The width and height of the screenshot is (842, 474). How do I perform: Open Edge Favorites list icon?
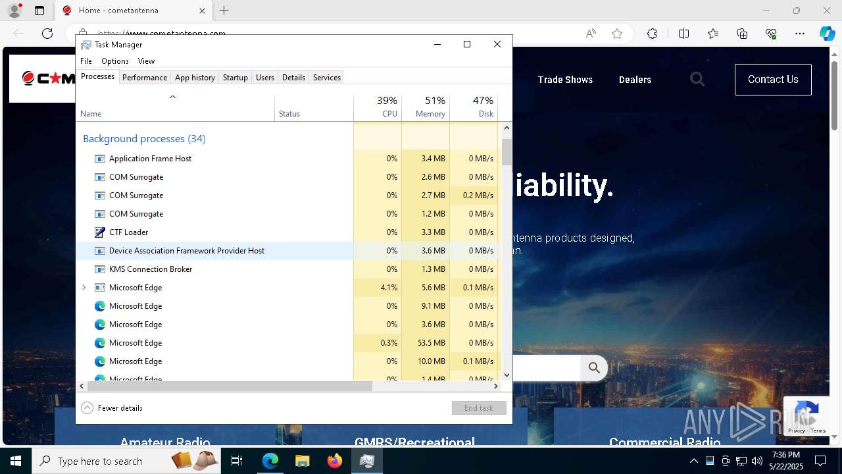(x=713, y=34)
